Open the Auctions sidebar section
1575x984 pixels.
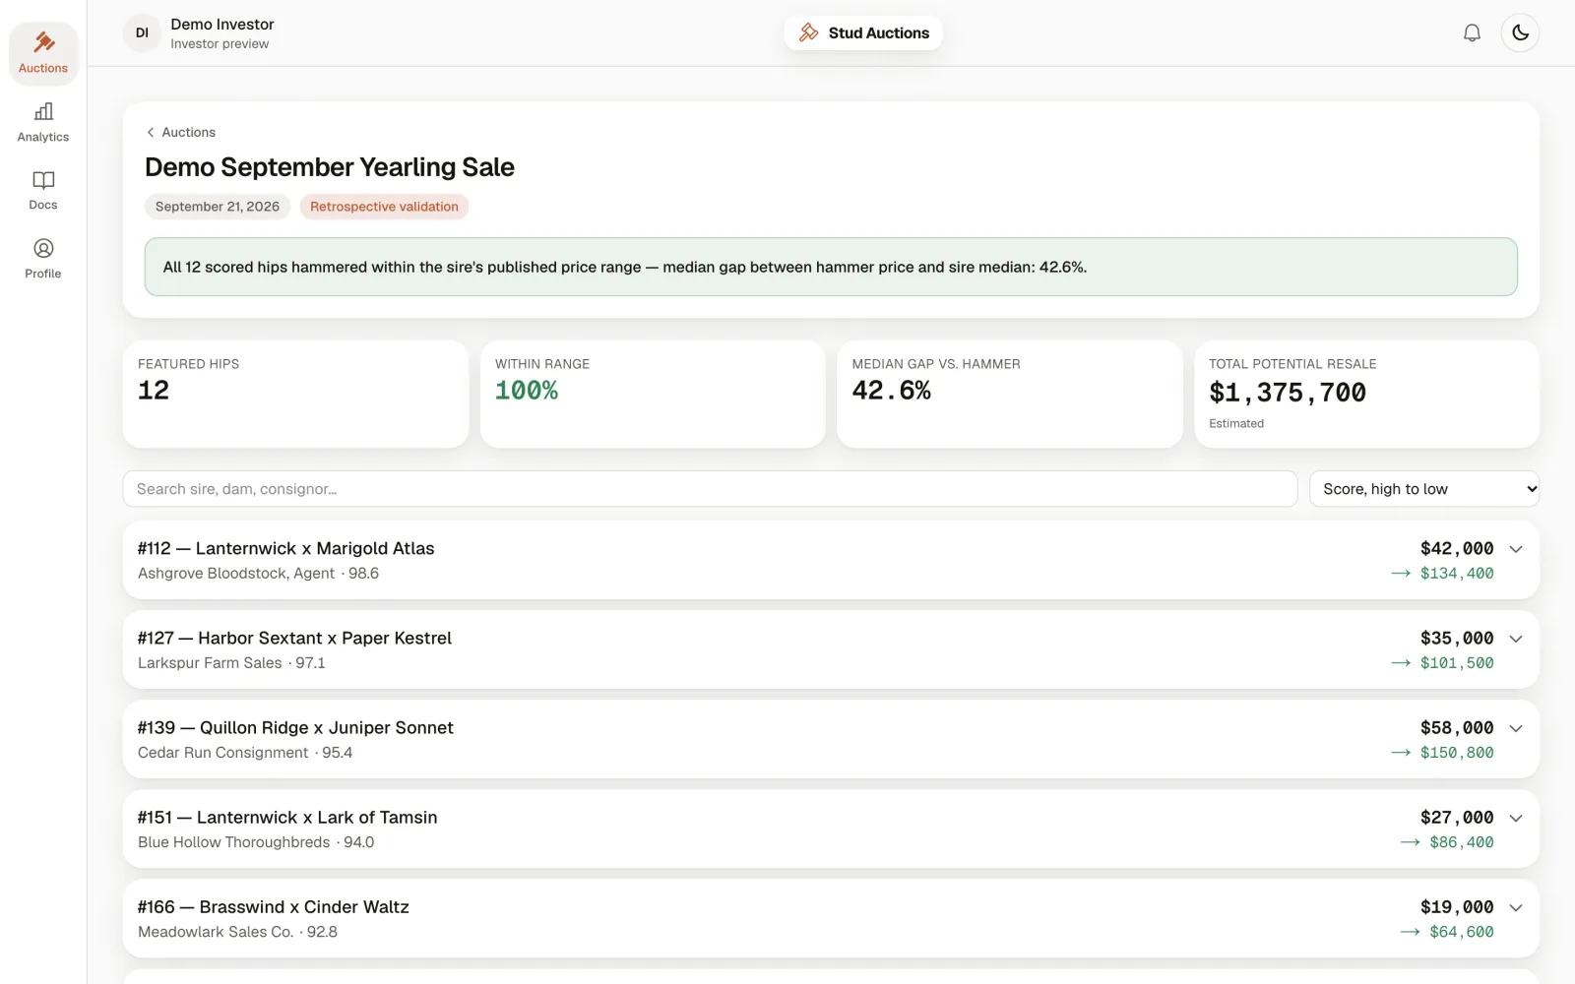coord(43,53)
